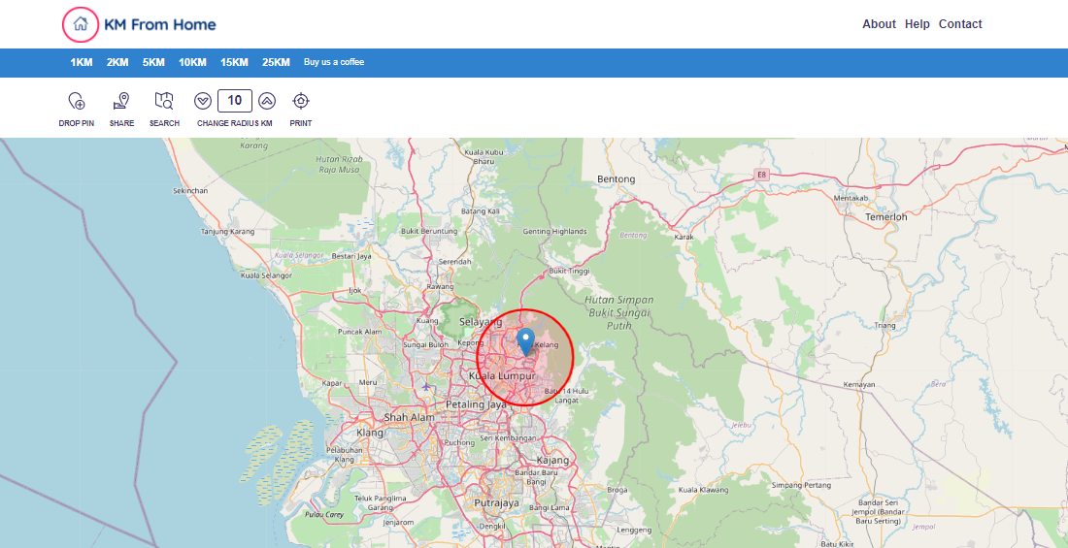Go to the Contact page
This screenshot has height=548, width=1068.
(960, 24)
